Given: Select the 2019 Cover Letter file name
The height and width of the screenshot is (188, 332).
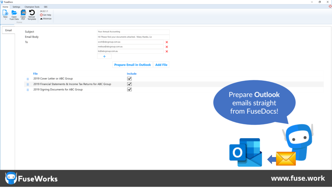Looking at the screenshot, I should [x=53, y=78].
